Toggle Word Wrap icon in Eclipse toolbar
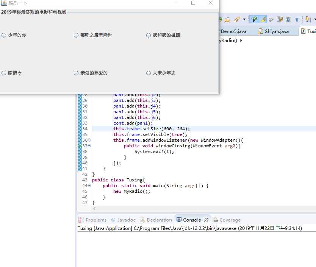The height and width of the screenshot is (267, 316). click(280, 19)
